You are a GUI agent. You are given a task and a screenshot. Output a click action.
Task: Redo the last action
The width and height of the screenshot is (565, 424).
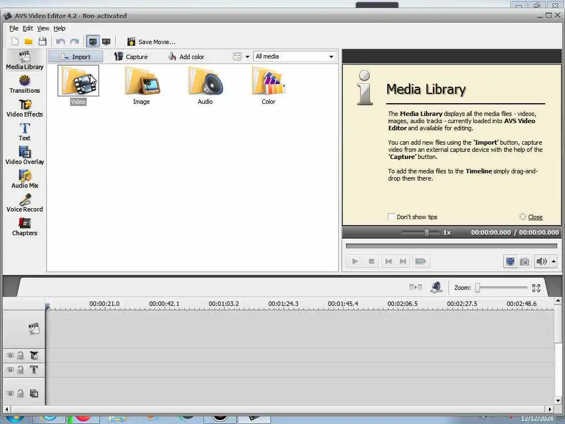[74, 41]
